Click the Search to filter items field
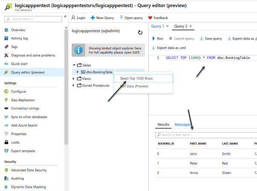 pos(205,135)
